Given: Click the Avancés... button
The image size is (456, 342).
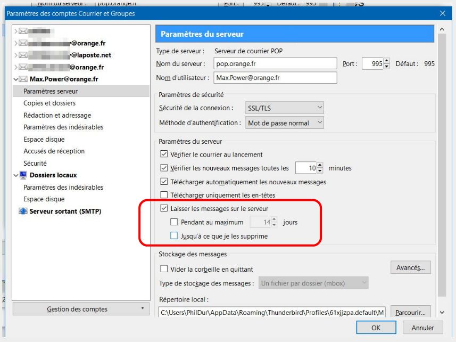Looking at the screenshot, I should (x=411, y=267).
